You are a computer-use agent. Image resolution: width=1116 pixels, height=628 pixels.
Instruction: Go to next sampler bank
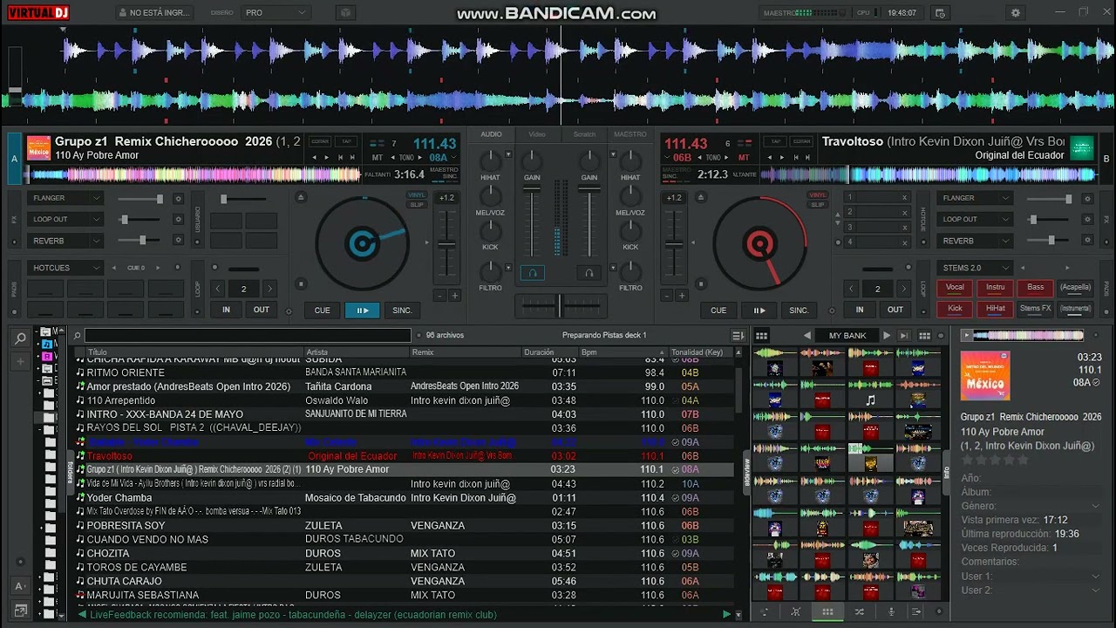tap(887, 336)
